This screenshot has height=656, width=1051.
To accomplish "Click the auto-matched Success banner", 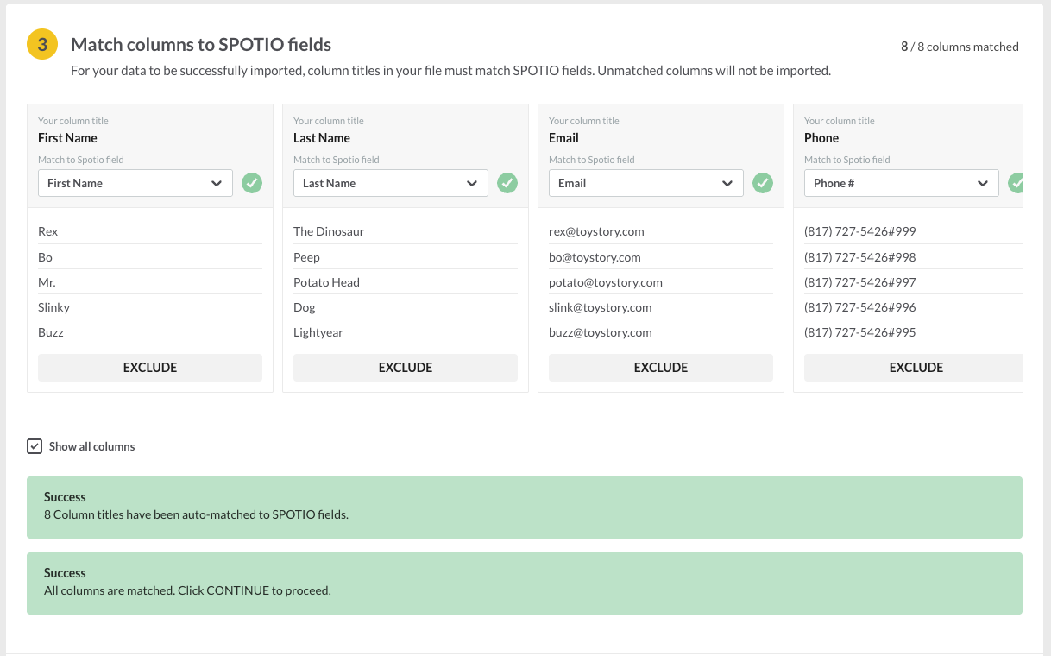I will pos(524,507).
